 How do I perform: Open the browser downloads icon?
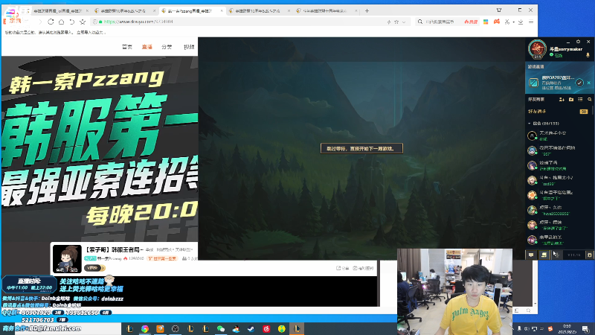pos(521,22)
